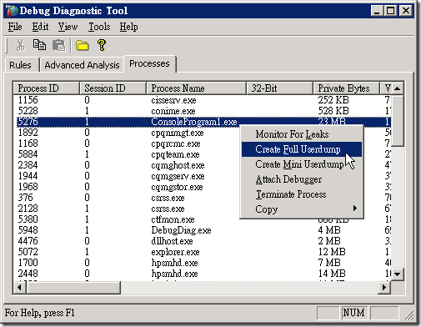Select the conime.exe process row
Screen dimensions: 421x327
[202, 111]
